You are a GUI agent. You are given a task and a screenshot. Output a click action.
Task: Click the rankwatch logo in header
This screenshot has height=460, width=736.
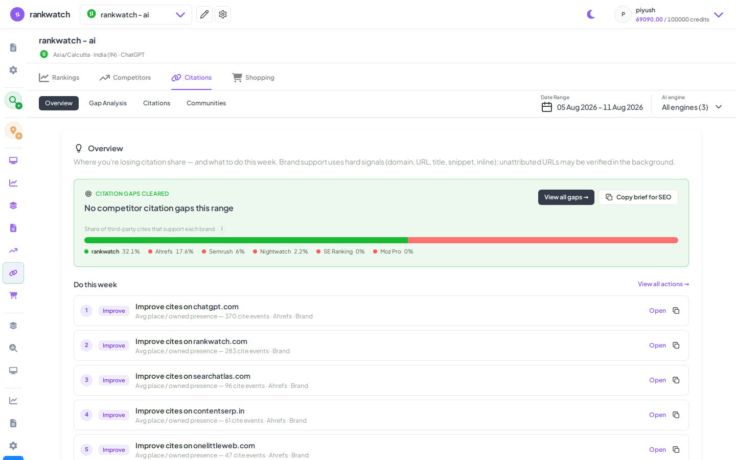pyautogui.click(x=40, y=14)
